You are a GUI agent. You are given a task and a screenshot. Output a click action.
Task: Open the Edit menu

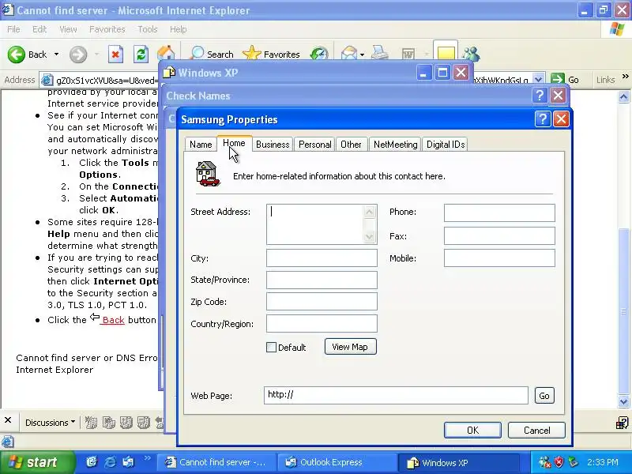[x=39, y=29]
